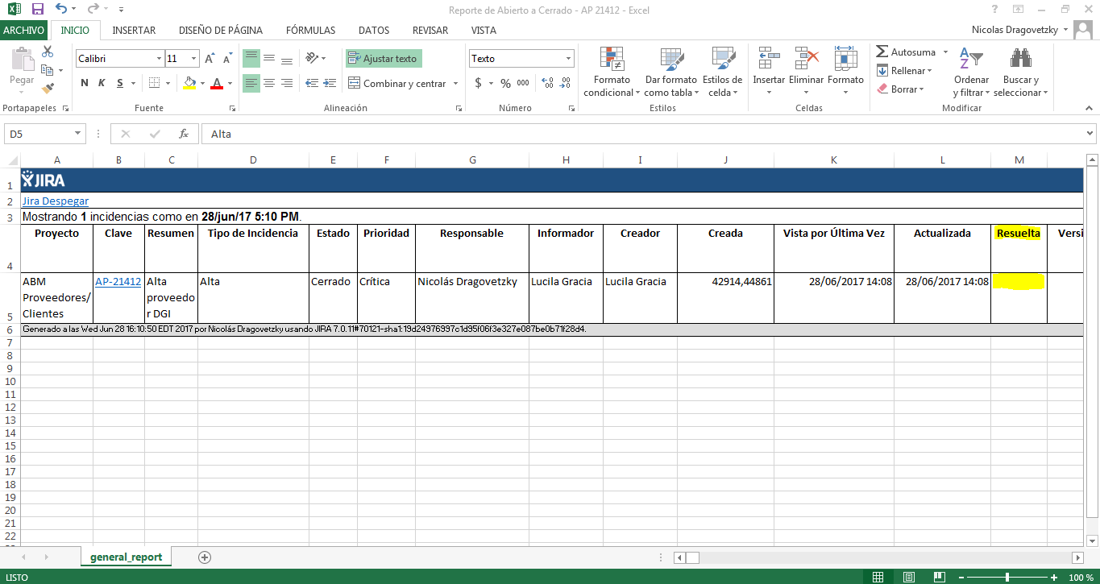Image resolution: width=1100 pixels, height=584 pixels.
Task: Select the yellow Resuelta header cell
Action: pos(1019,250)
